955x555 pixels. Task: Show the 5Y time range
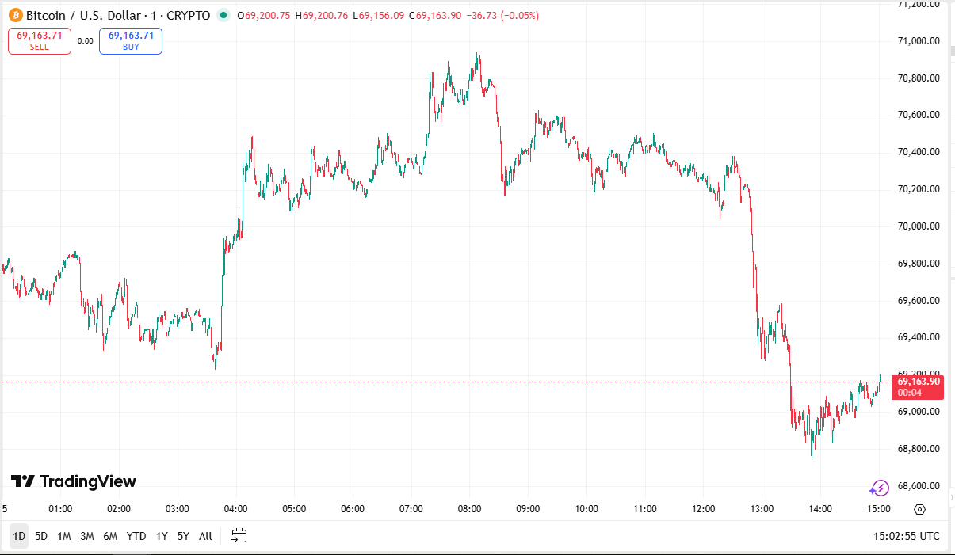point(183,536)
